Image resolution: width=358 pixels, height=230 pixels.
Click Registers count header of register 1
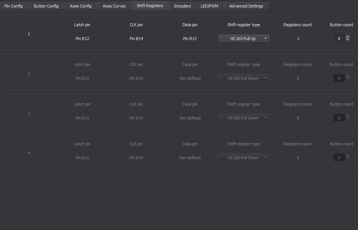tap(297, 25)
